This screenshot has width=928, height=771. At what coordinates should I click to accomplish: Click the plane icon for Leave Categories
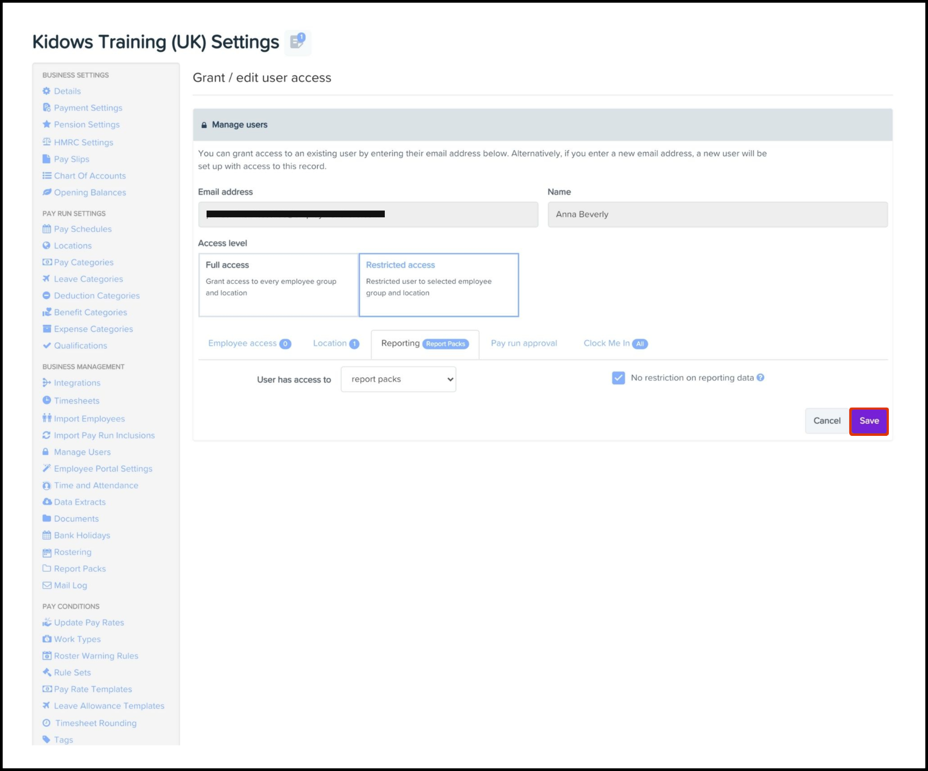46,278
